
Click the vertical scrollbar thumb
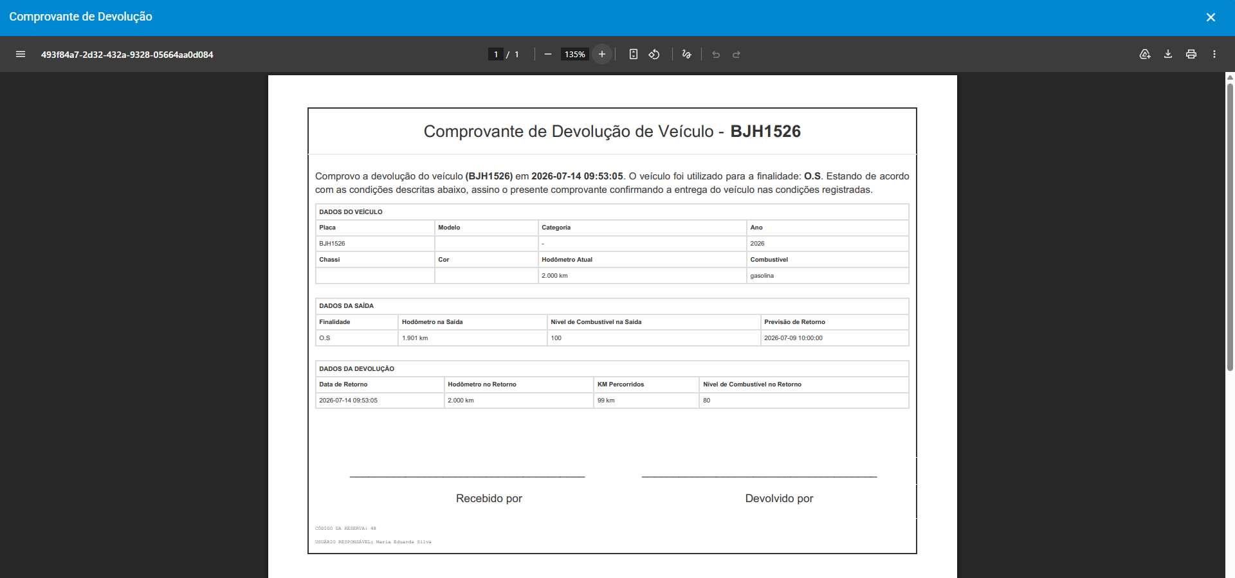tap(1230, 226)
